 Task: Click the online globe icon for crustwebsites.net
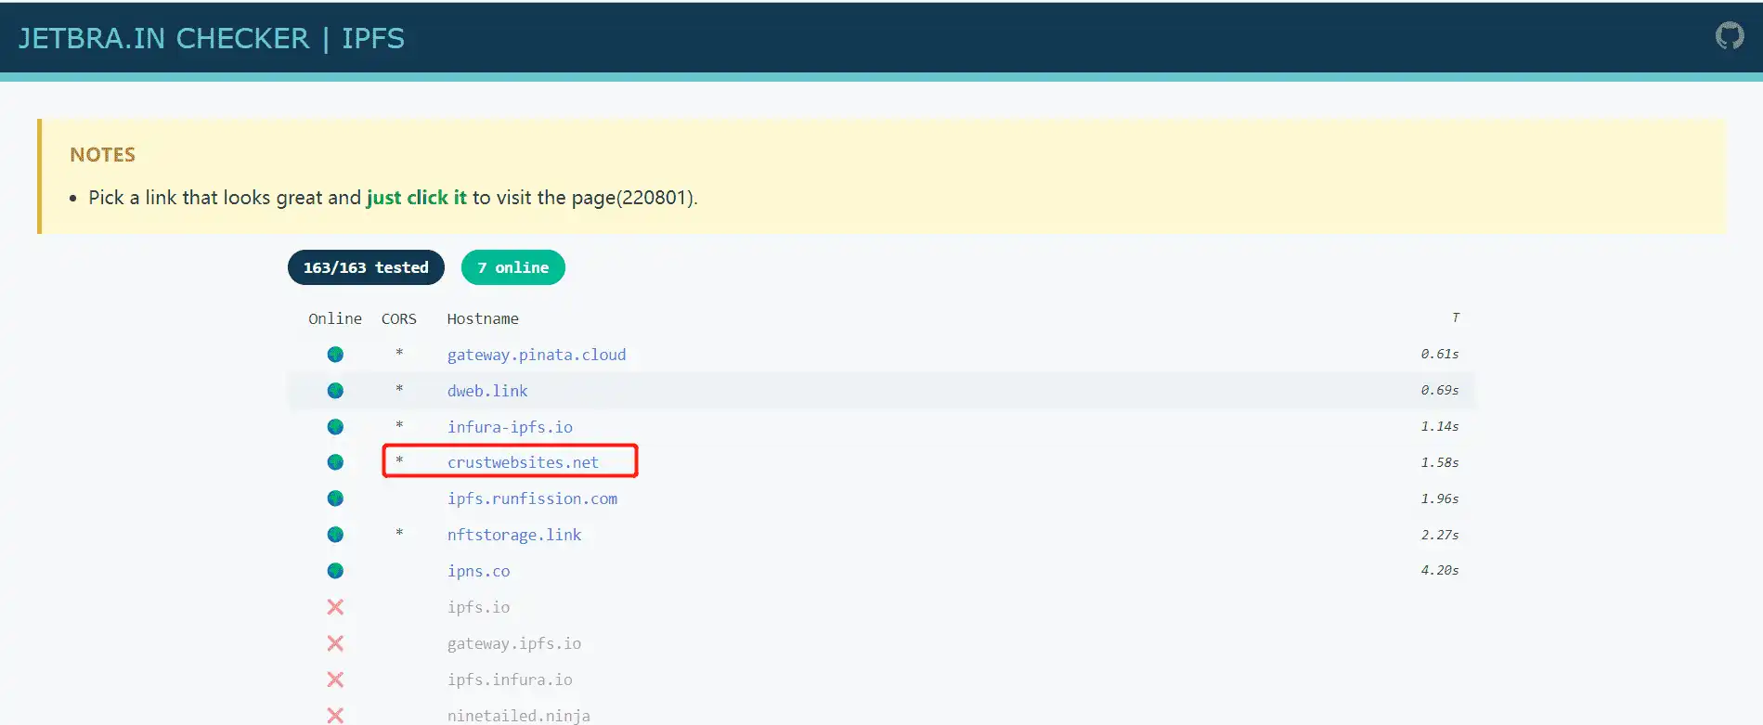[x=335, y=462]
